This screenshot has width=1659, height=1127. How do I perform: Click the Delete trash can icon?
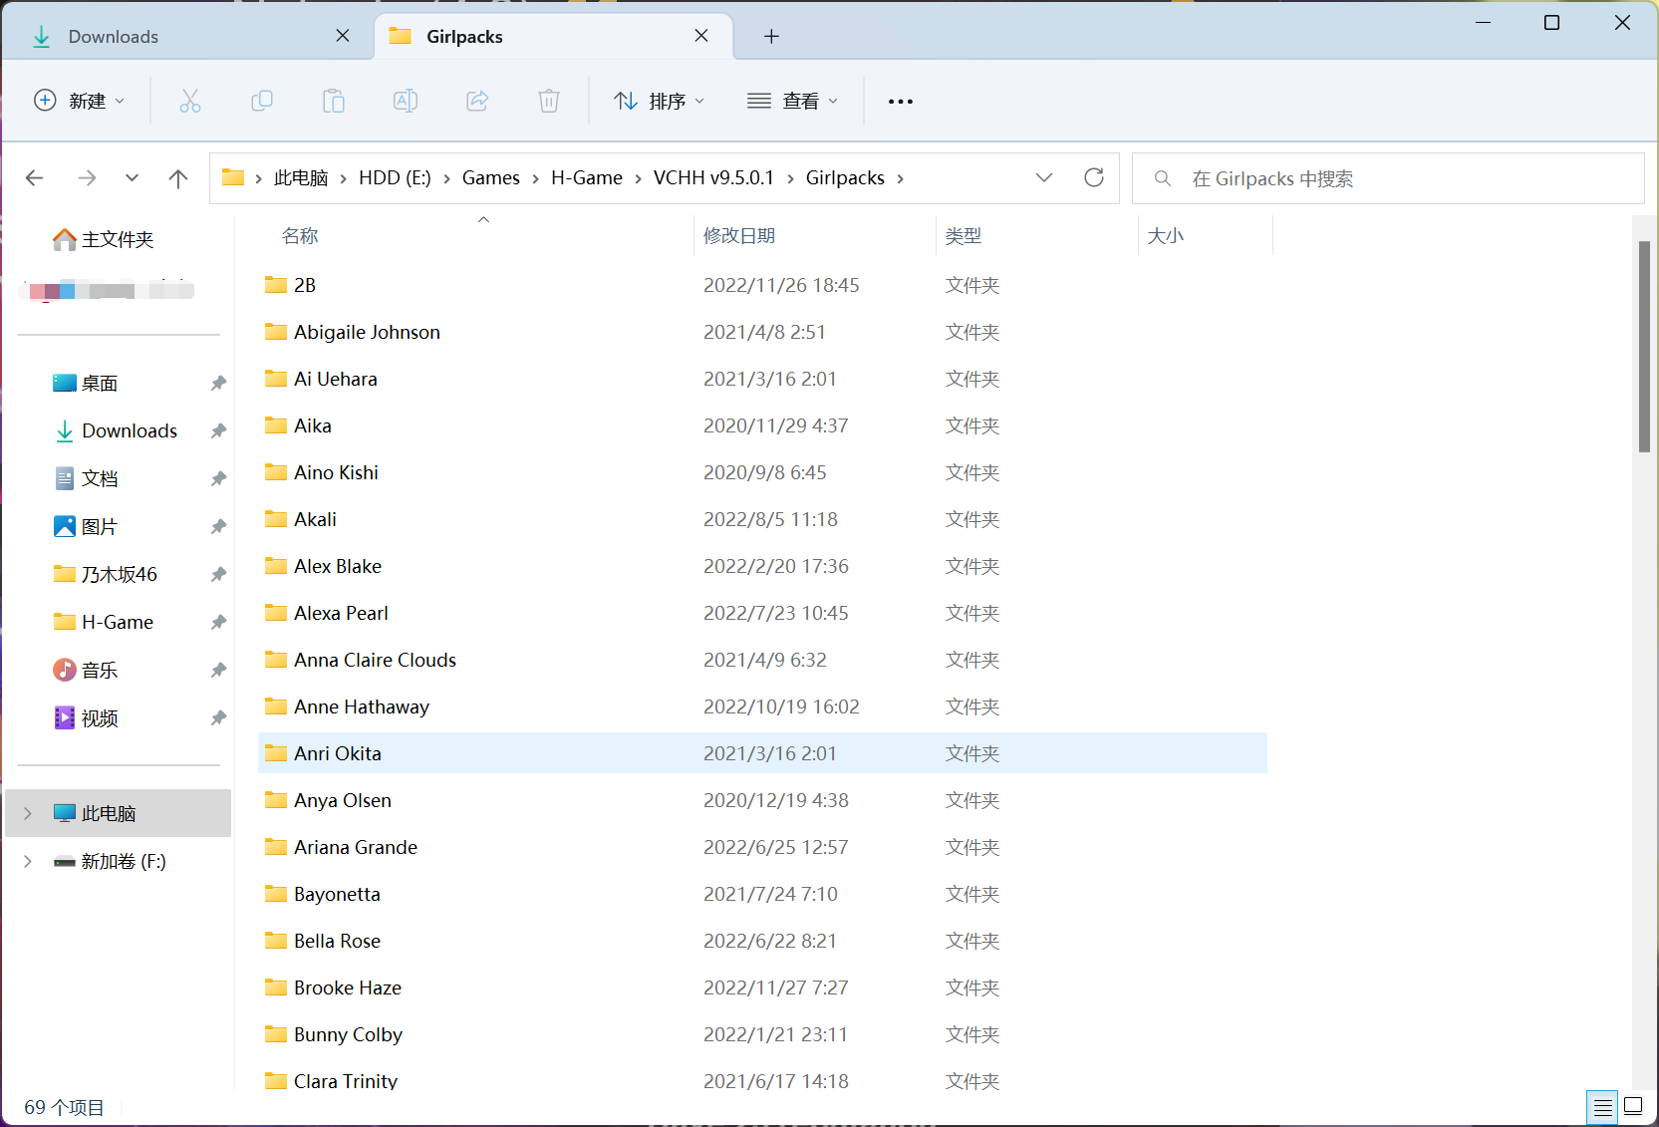pyautogui.click(x=549, y=101)
